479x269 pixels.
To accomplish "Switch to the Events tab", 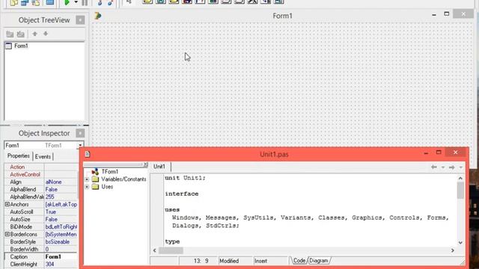I will click(43, 156).
